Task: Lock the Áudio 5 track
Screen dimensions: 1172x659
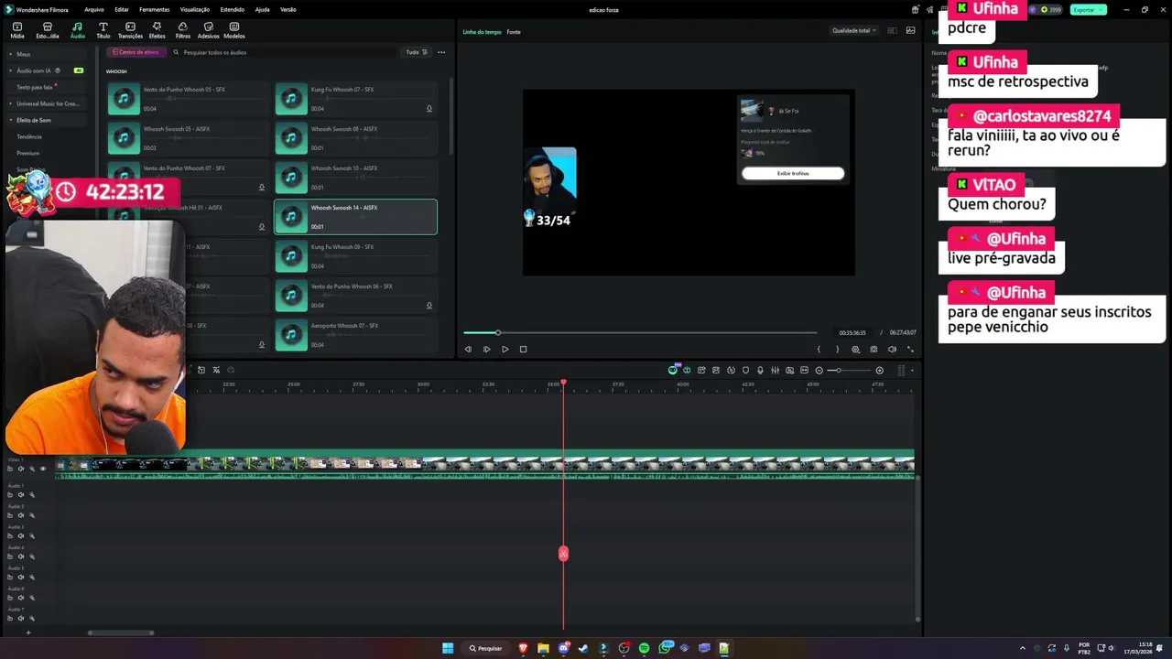Action: point(10,577)
